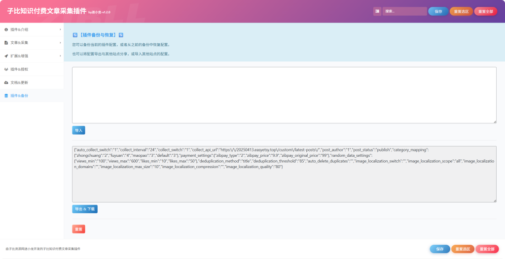Open the 文档&更新 menu item
505x259 pixels.
click(x=20, y=83)
